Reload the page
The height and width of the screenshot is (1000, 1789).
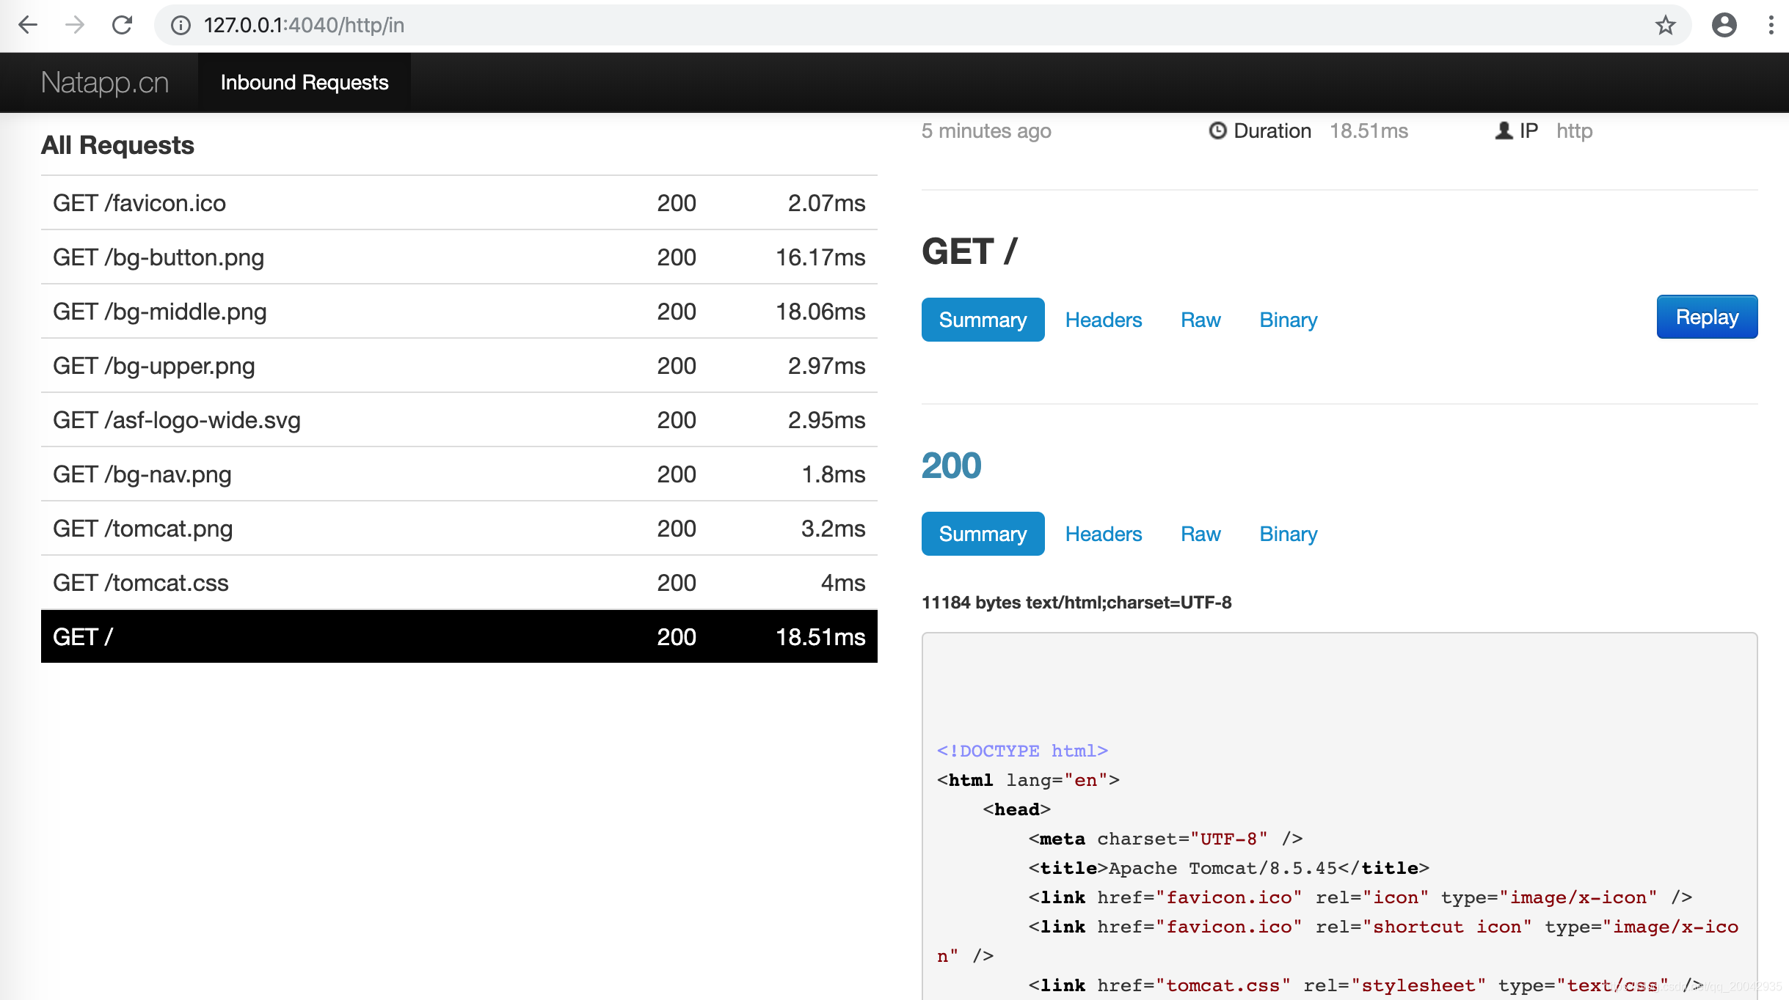click(x=123, y=25)
